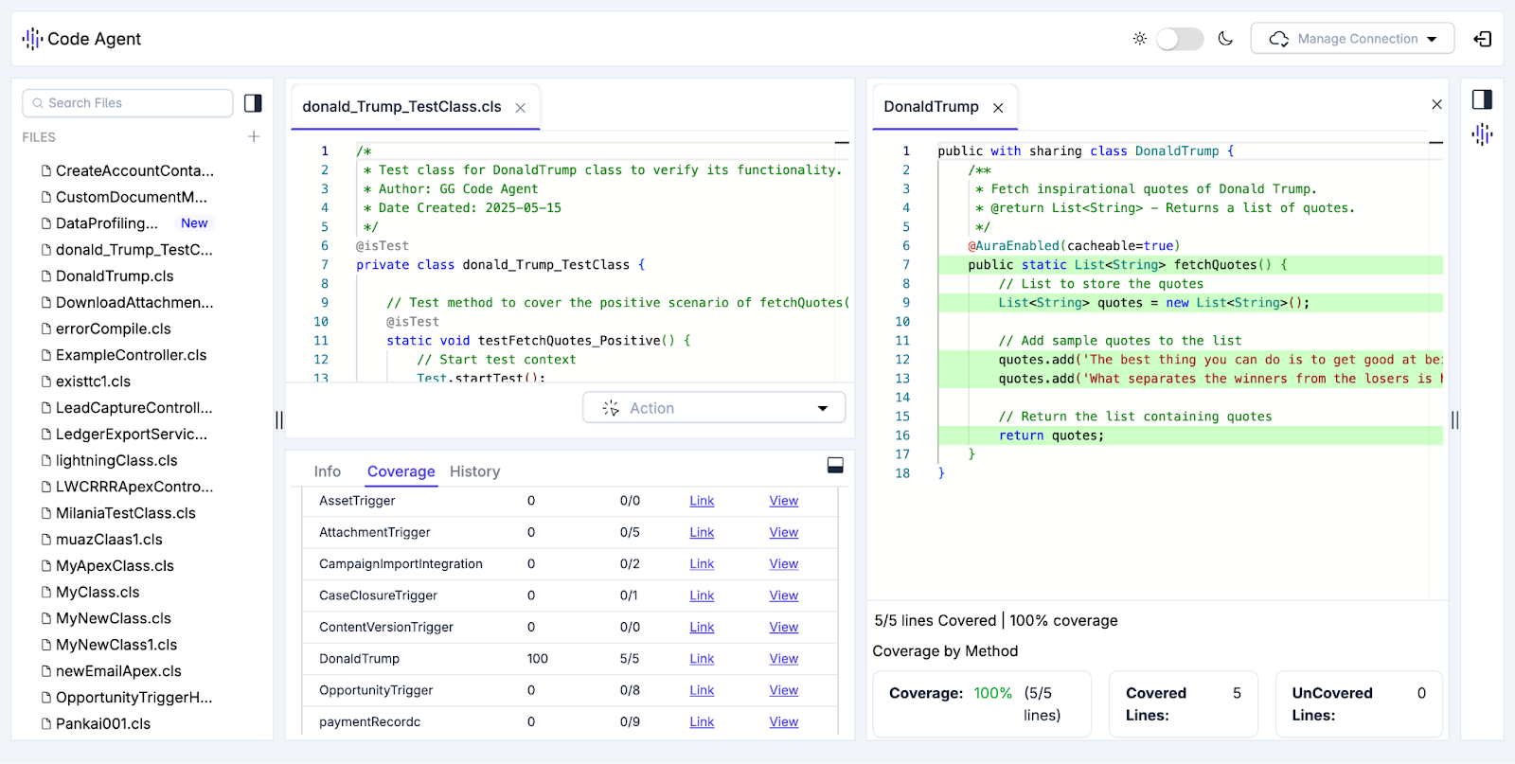Screen dimensions: 1515x764
Task: Click the right pane splitter handle
Action: pyautogui.click(x=1455, y=419)
